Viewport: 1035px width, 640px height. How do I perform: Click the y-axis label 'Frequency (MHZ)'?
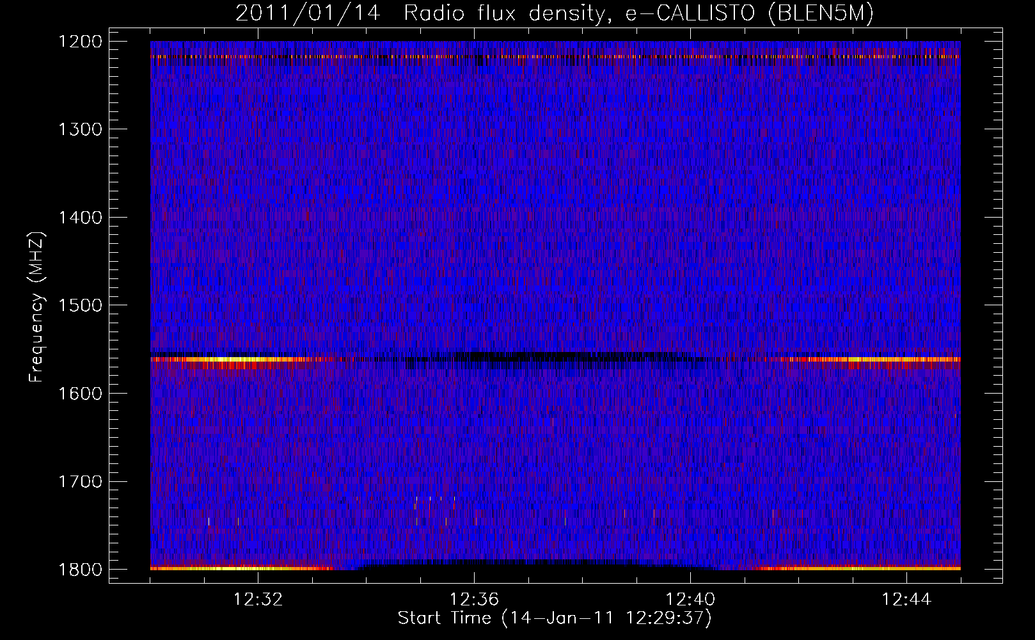tap(37, 307)
